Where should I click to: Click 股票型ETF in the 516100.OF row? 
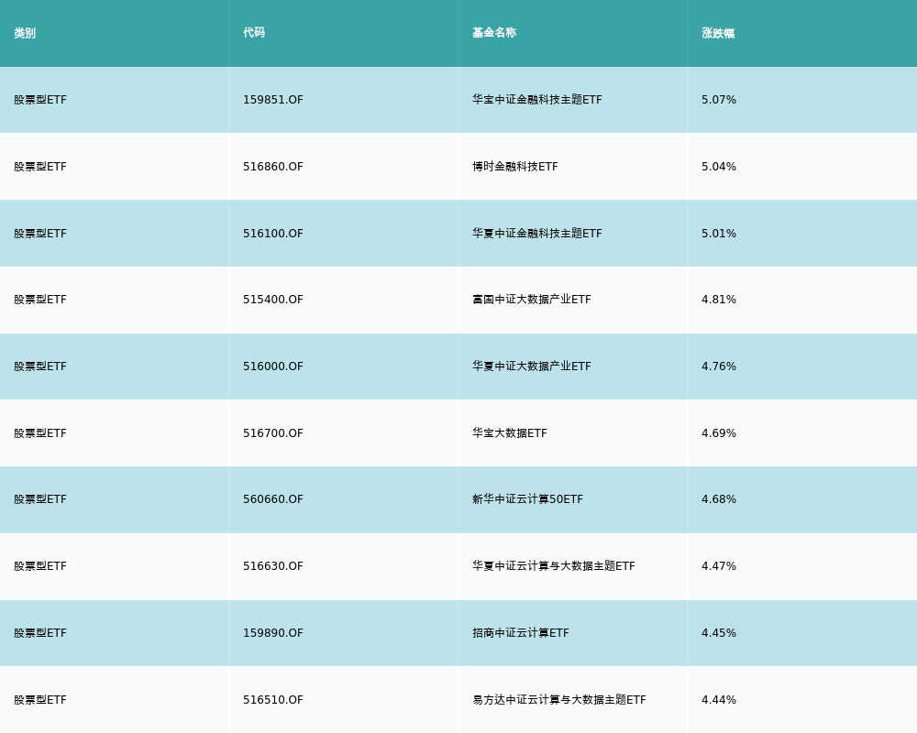click(x=40, y=234)
